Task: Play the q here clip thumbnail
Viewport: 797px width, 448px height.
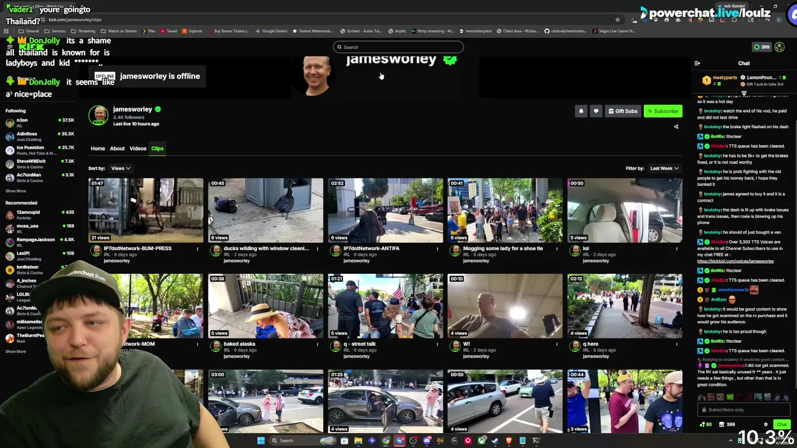Action: (x=625, y=306)
